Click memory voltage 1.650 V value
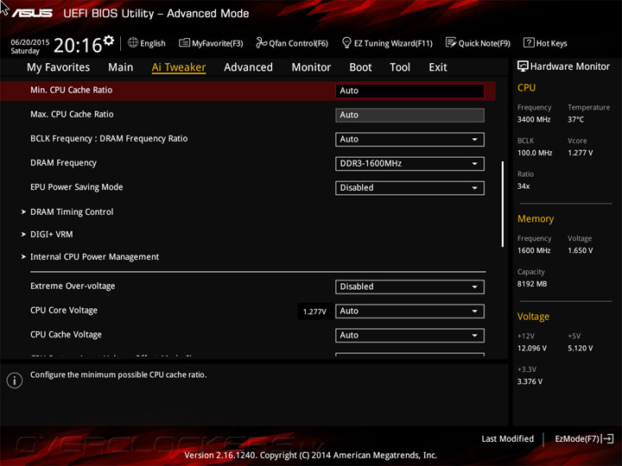This screenshot has height=466, width=622. click(581, 250)
